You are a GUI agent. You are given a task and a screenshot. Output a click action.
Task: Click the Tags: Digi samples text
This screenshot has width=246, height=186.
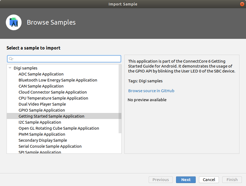(145, 81)
